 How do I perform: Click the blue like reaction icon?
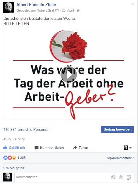(x=5, y=158)
